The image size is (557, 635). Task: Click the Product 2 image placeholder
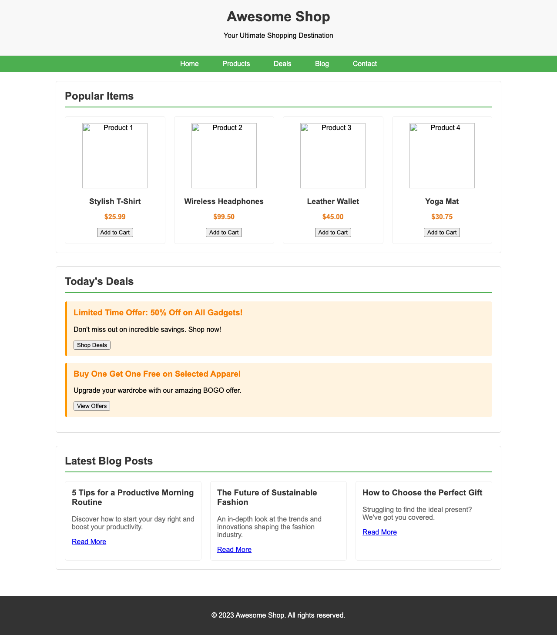pyautogui.click(x=224, y=156)
